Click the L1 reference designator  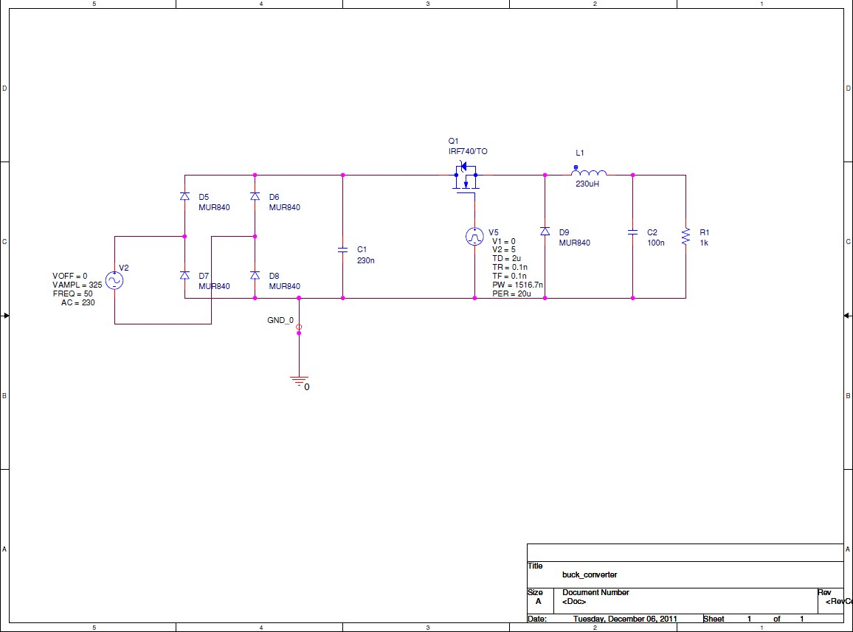pyautogui.click(x=580, y=153)
